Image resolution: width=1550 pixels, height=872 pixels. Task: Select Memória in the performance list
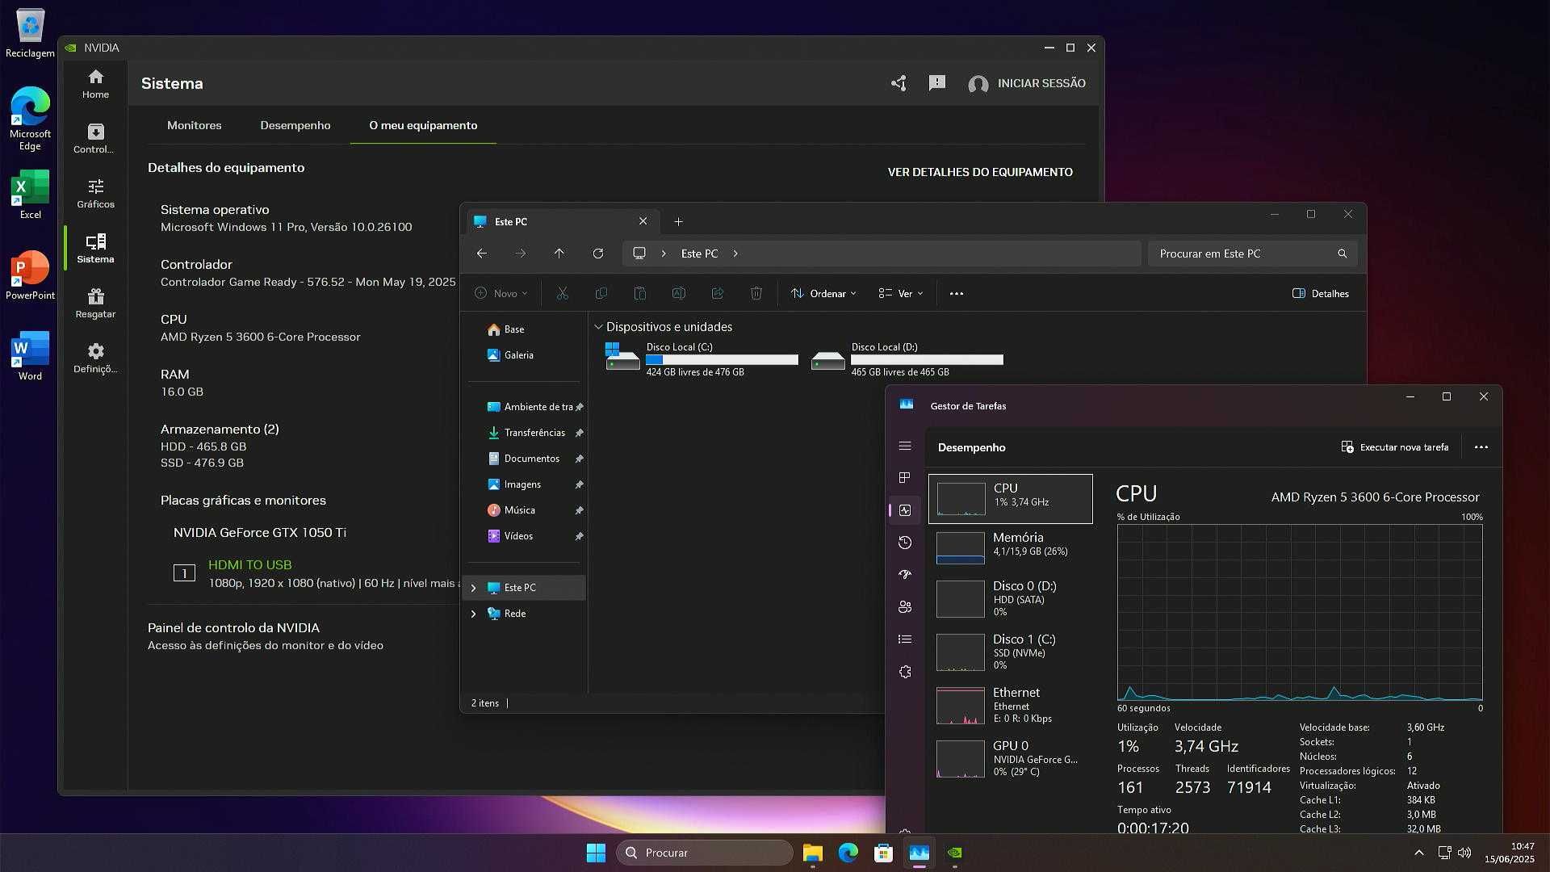(1011, 547)
